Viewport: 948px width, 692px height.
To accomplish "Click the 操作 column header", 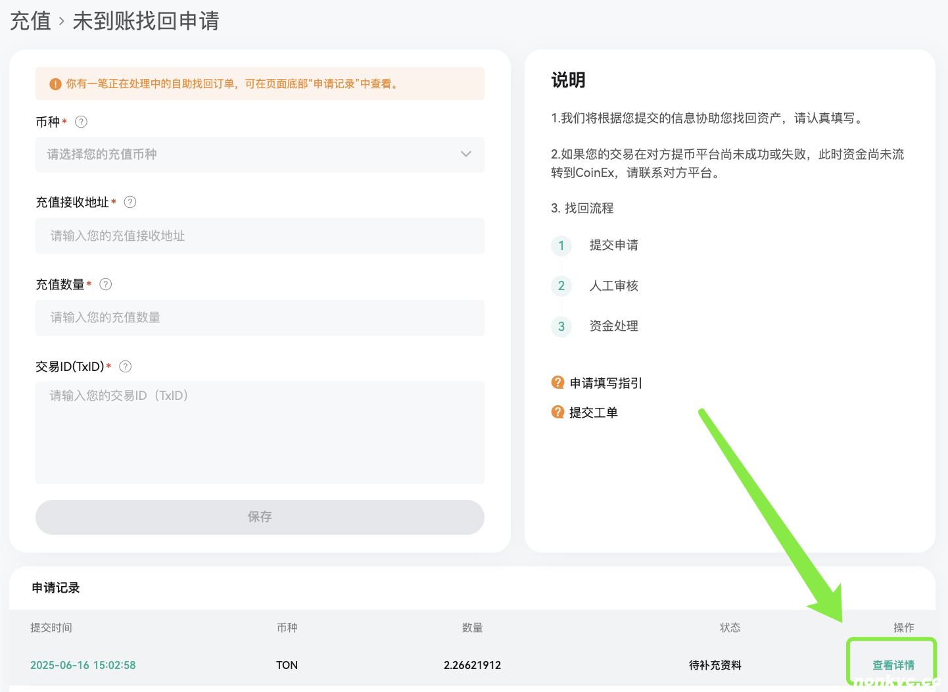I will (x=904, y=628).
